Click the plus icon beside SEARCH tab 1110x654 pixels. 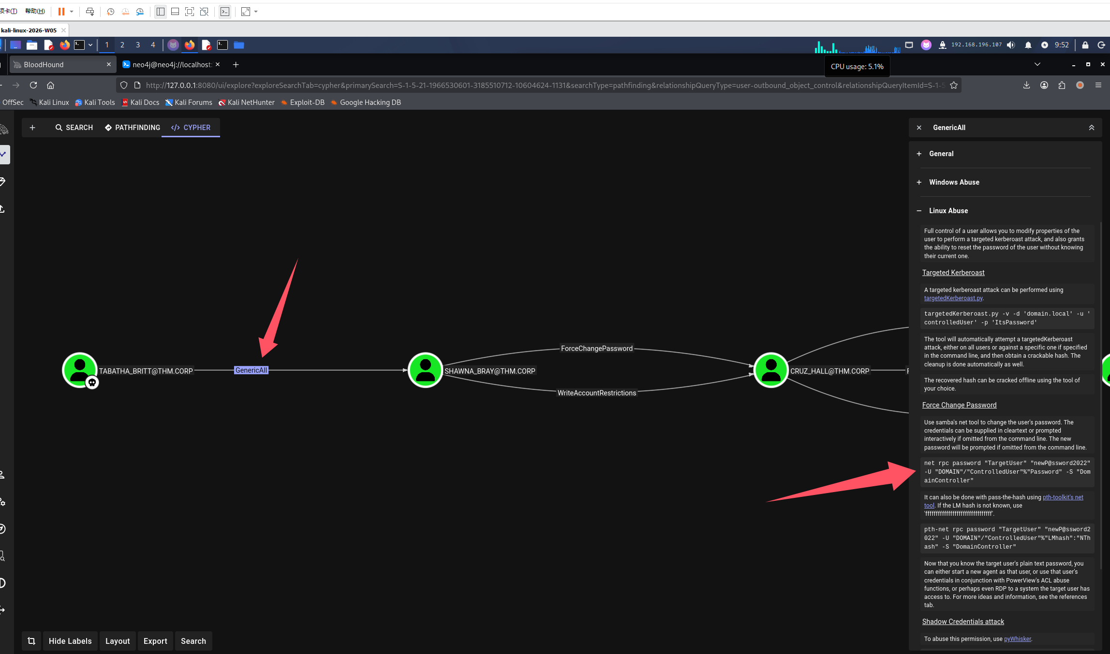pos(32,128)
